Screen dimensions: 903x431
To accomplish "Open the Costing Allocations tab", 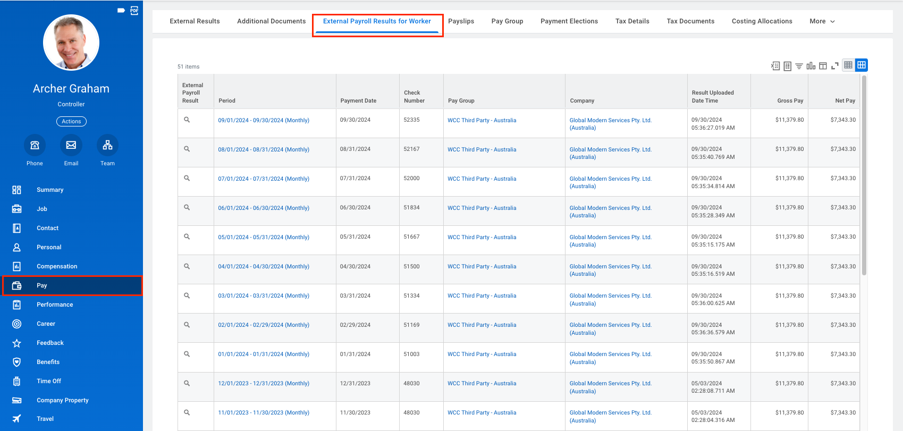I will coord(762,21).
